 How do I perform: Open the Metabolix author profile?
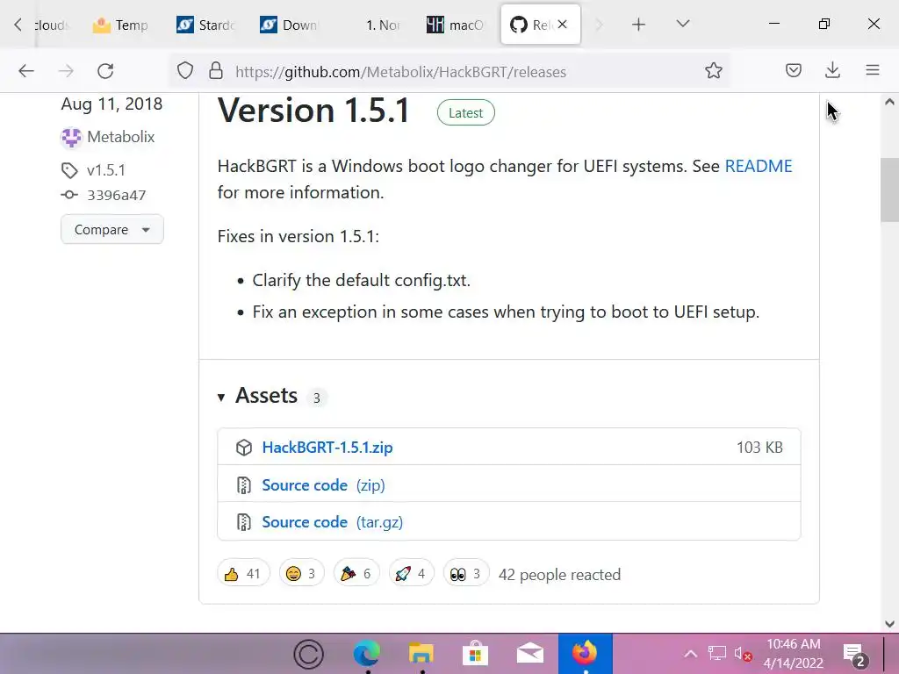point(121,137)
